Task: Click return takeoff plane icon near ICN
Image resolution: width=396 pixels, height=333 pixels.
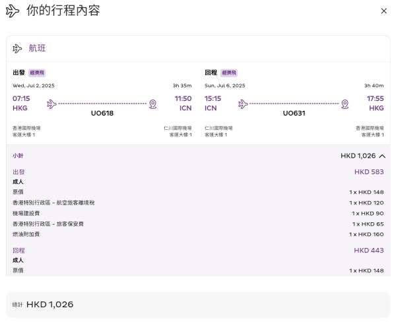Action: tap(243, 104)
